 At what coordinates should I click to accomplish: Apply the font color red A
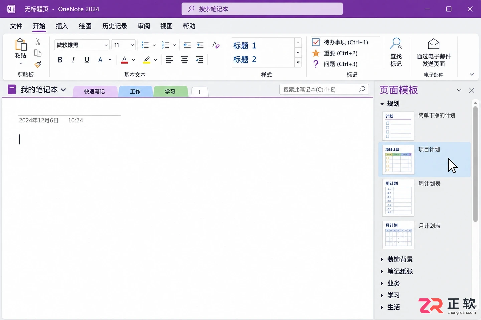point(124,60)
